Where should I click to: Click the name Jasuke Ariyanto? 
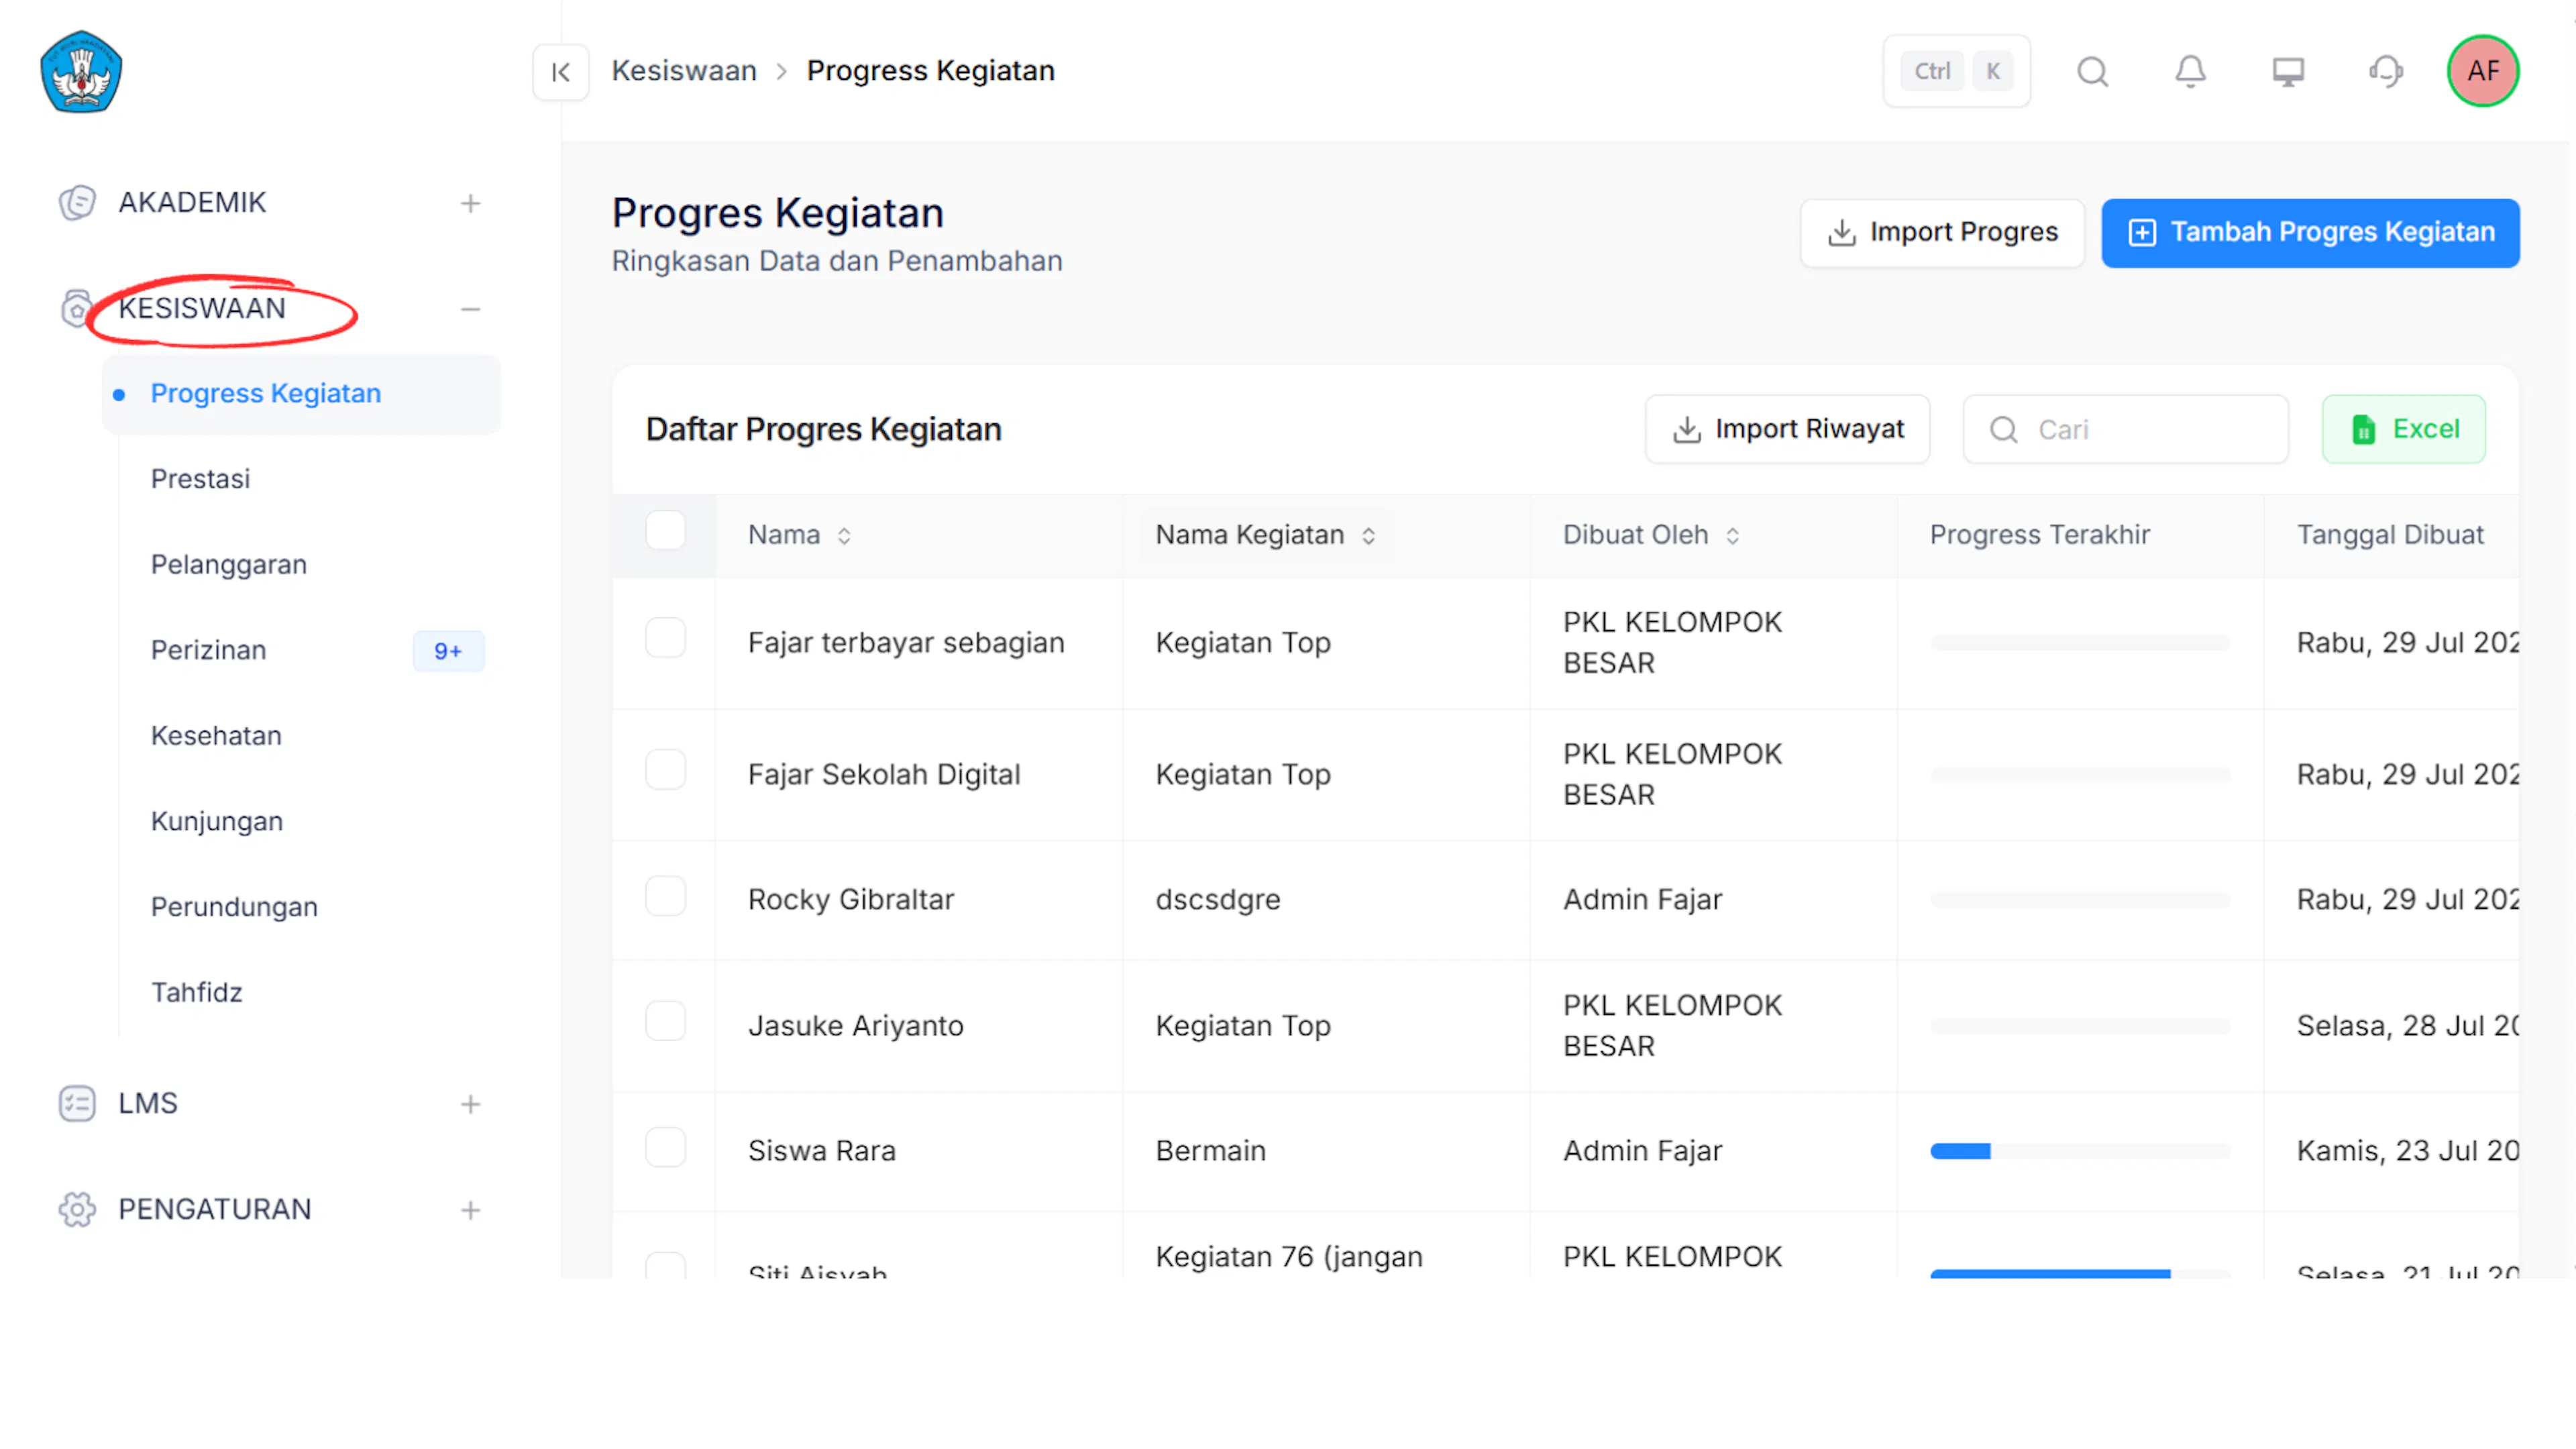pos(855,1026)
